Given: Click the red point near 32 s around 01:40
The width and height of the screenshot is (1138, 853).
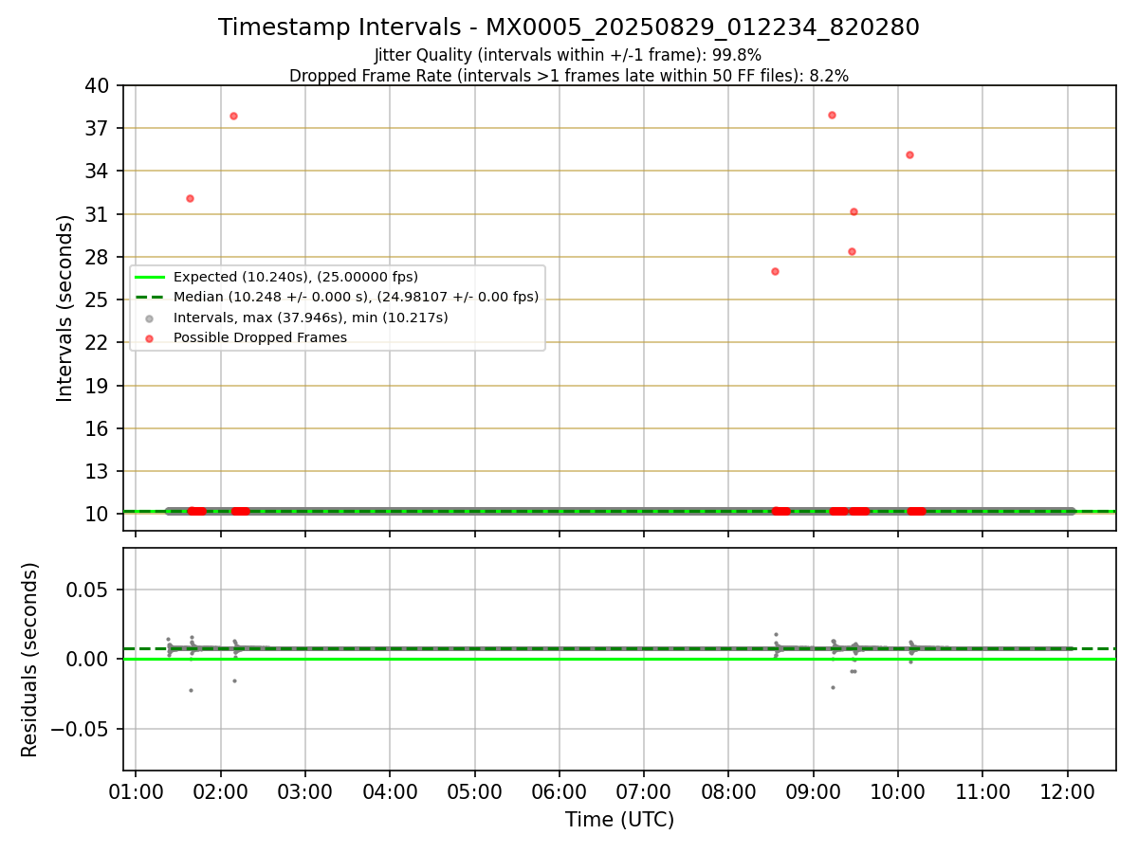Looking at the screenshot, I should click(190, 198).
